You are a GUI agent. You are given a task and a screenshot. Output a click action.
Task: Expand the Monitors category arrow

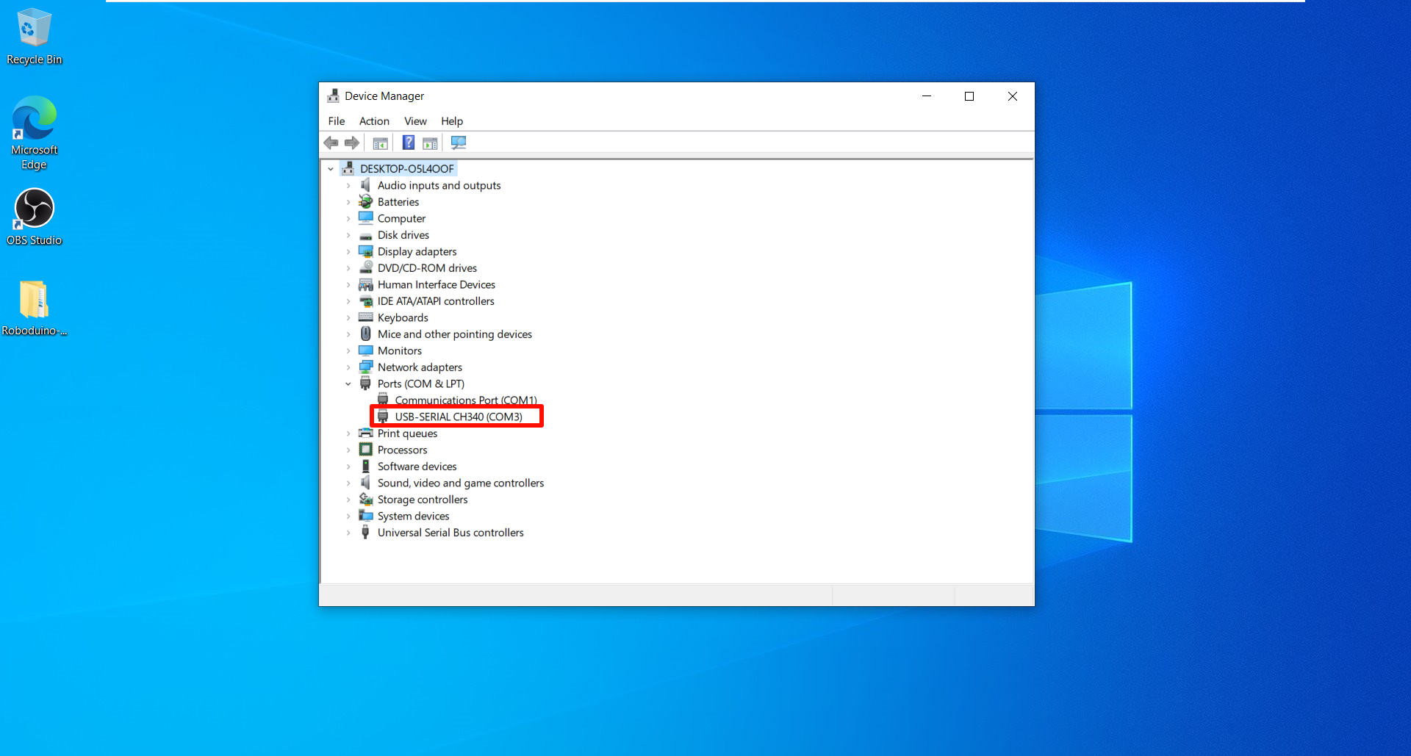coord(348,350)
